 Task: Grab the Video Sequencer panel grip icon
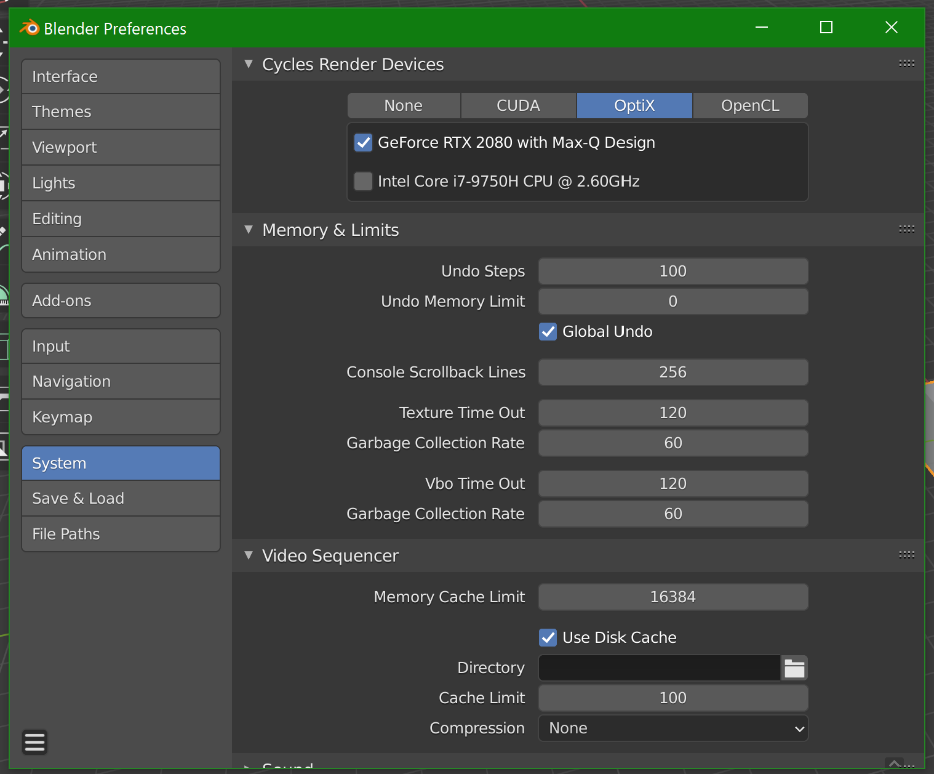pos(906,555)
